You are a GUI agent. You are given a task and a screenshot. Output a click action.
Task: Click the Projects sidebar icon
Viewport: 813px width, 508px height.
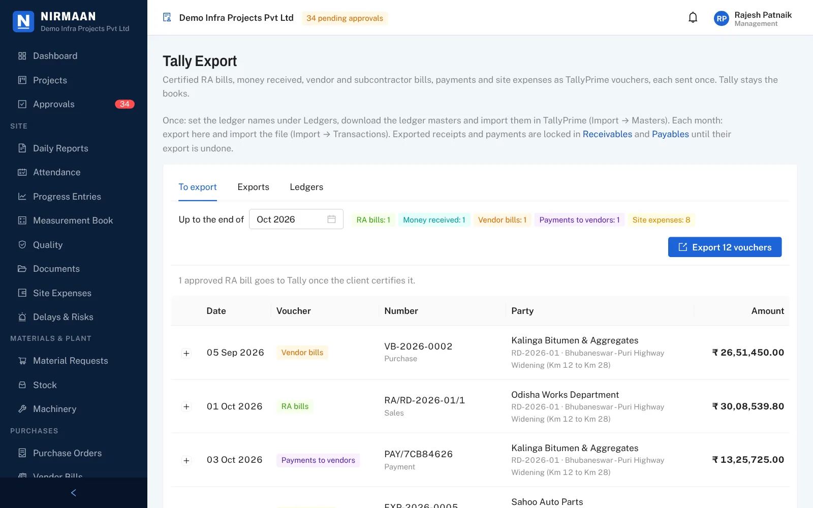tap(22, 80)
